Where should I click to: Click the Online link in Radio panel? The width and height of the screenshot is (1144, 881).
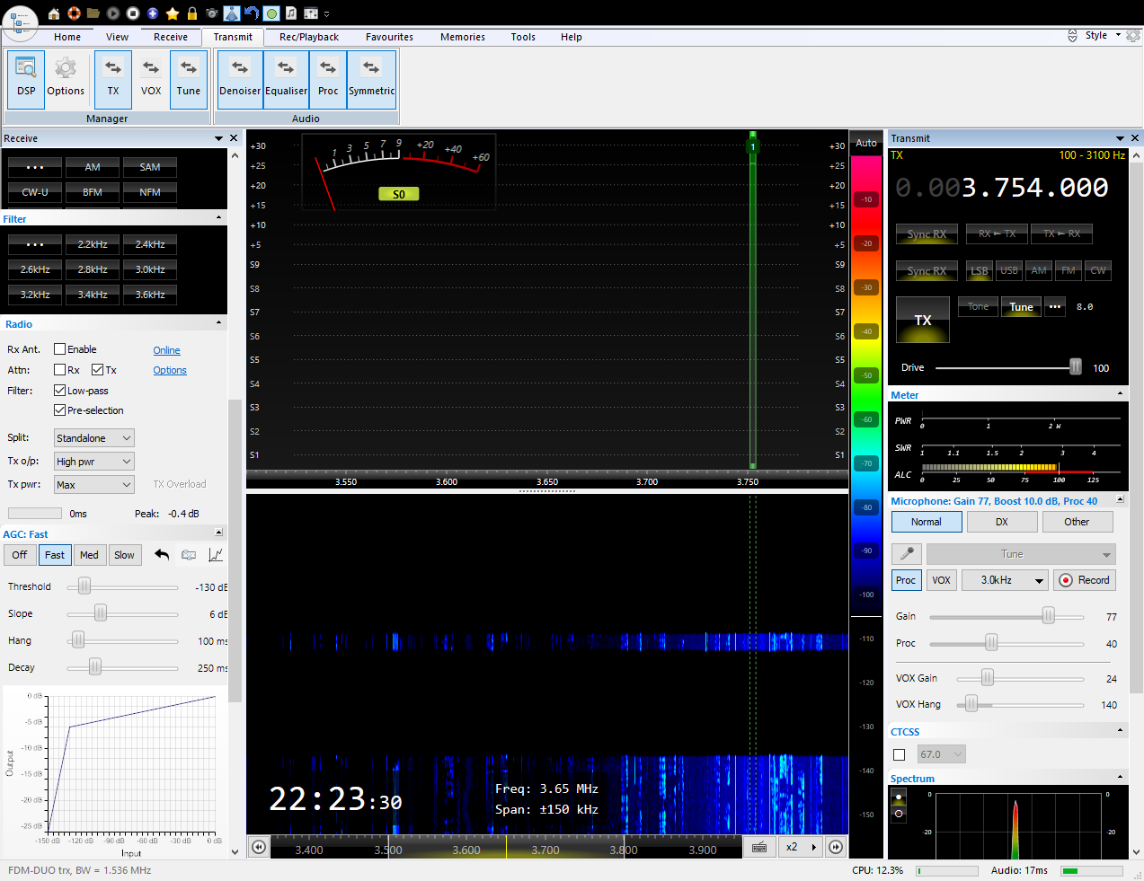tap(166, 350)
